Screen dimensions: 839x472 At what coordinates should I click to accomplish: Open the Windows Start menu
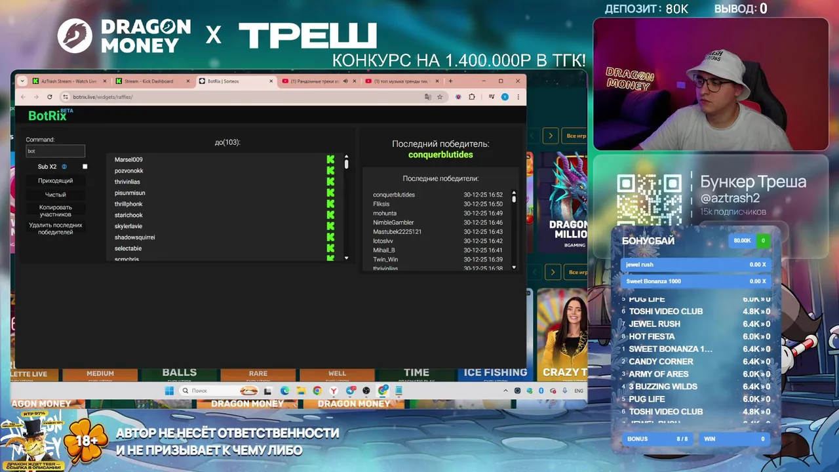point(169,391)
